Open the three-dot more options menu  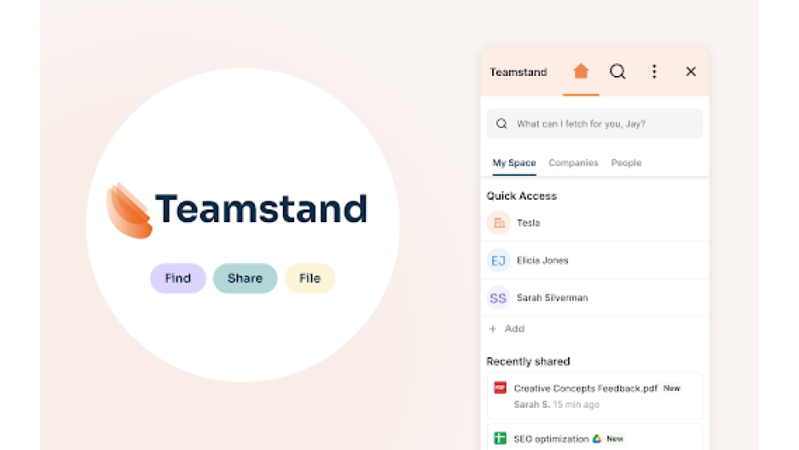pos(654,71)
